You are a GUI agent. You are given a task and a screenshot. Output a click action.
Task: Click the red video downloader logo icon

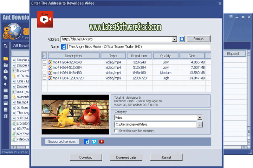click(x=45, y=19)
